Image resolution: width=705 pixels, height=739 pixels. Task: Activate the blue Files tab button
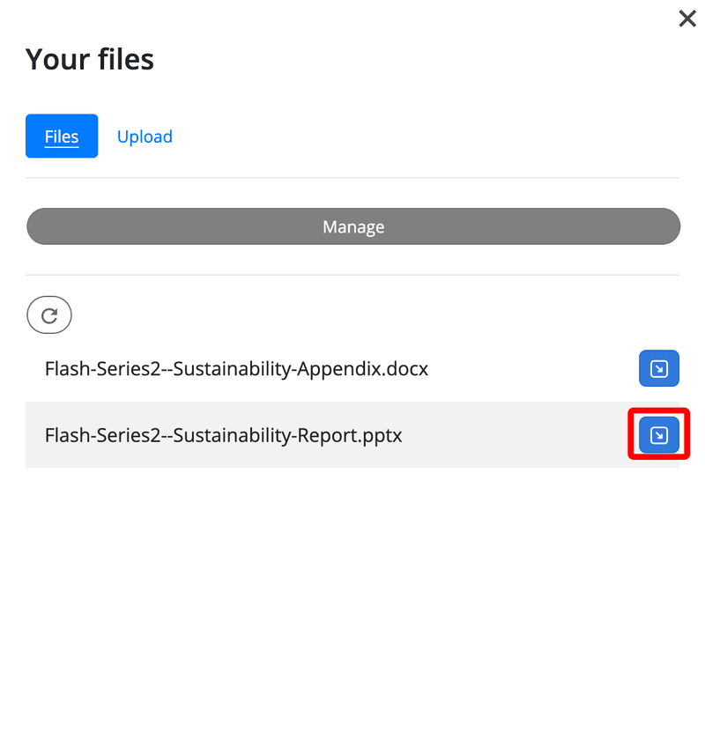(x=62, y=137)
